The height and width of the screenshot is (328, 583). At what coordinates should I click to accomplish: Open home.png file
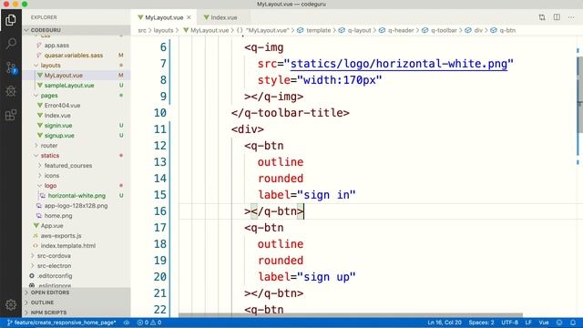(x=77, y=216)
